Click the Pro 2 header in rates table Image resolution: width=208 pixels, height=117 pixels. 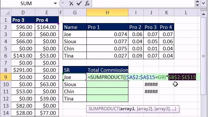coord(136,27)
